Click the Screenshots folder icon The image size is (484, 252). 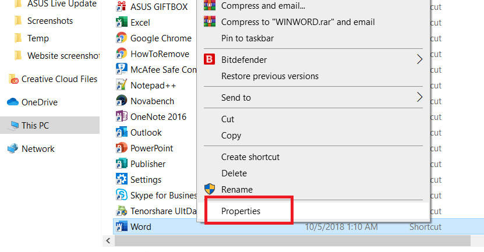tap(18, 21)
